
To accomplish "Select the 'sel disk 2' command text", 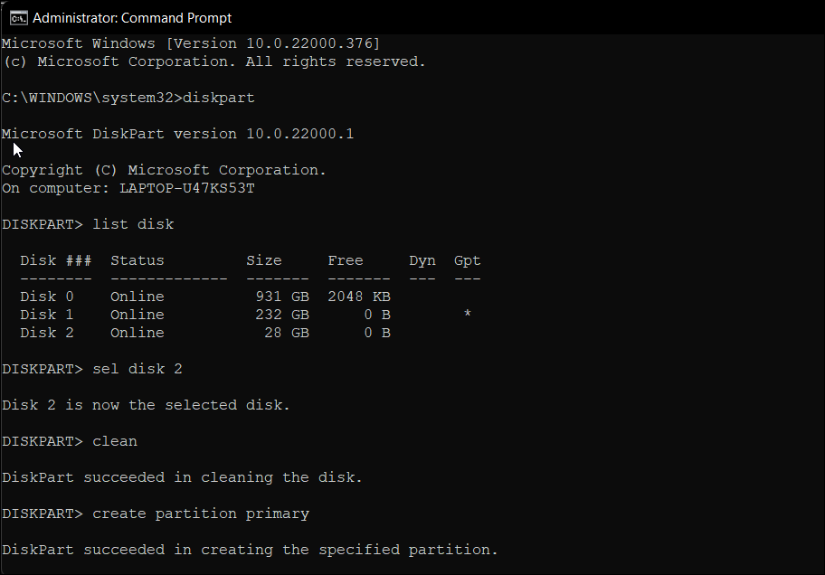I will [137, 368].
